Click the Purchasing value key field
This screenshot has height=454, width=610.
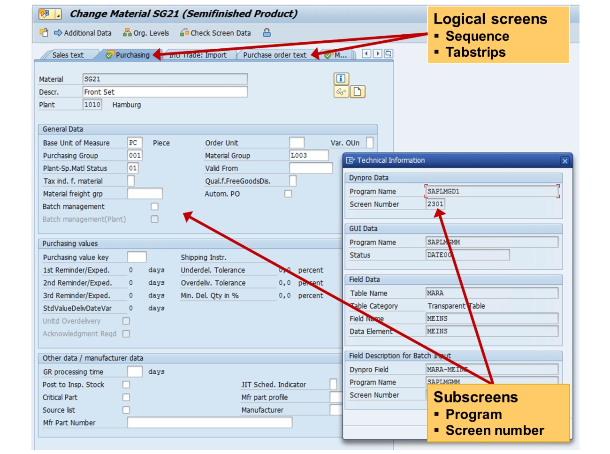[x=137, y=257]
